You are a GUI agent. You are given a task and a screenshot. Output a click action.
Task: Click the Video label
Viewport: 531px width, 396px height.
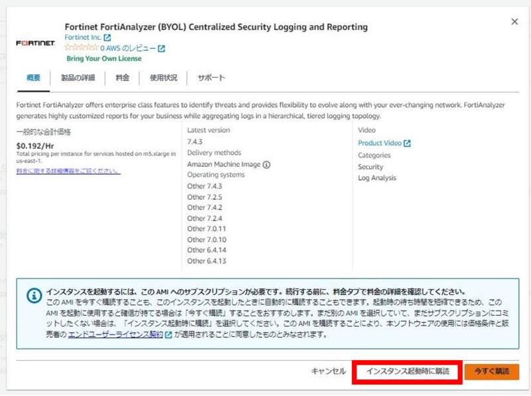(x=367, y=130)
